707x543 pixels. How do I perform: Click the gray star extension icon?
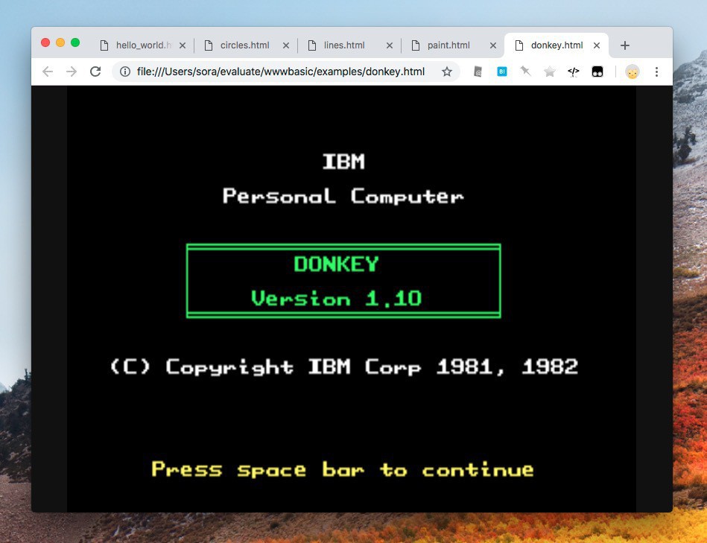549,72
